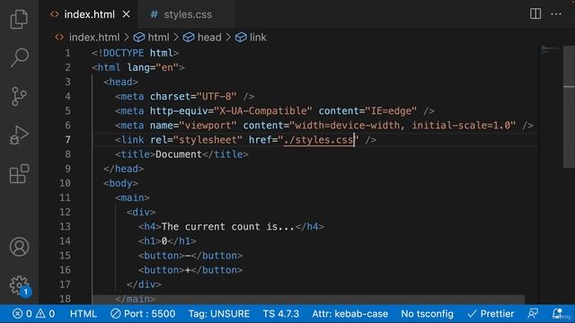The image size is (575, 323).
Task: Split the editor to the right
Action: (535, 14)
